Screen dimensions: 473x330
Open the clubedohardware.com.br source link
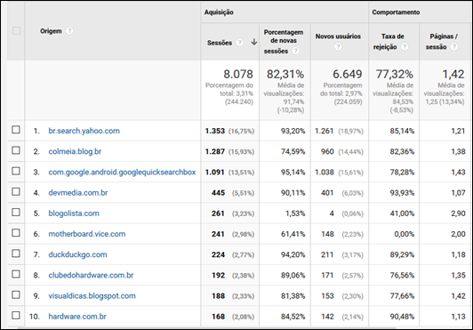click(x=91, y=275)
